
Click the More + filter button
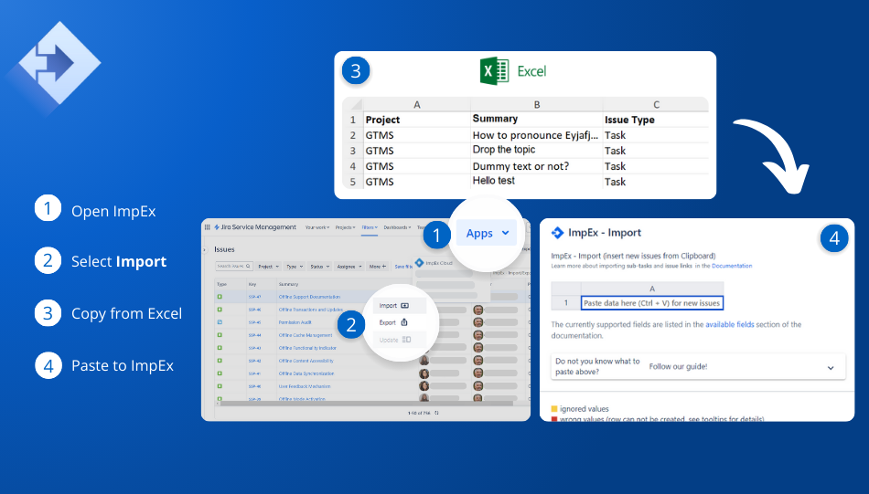coord(378,266)
